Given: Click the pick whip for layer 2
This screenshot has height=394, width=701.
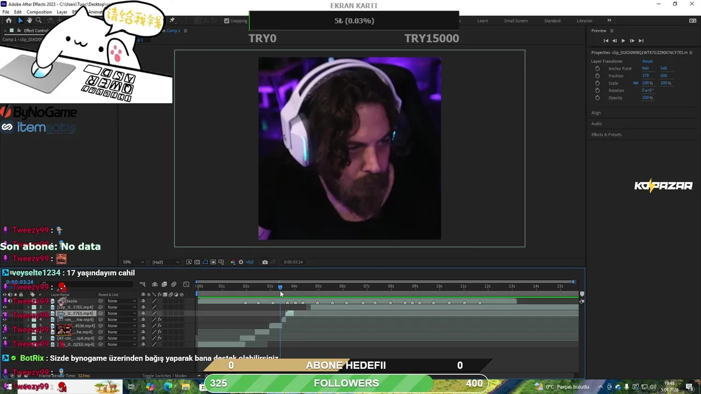Looking at the screenshot, I should pos(100,307).
